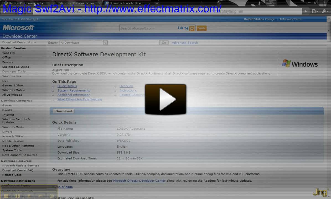331x199 pixels.
Task: Select Windows product family in sidebar
Action: click(x=9, y=53)
